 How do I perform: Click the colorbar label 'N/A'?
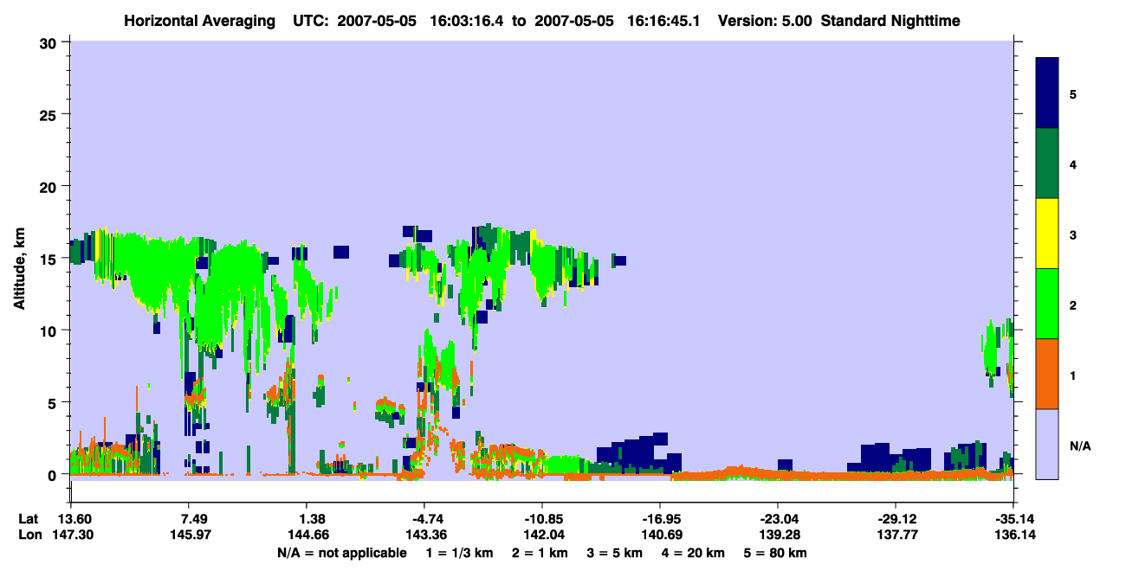1079,446
